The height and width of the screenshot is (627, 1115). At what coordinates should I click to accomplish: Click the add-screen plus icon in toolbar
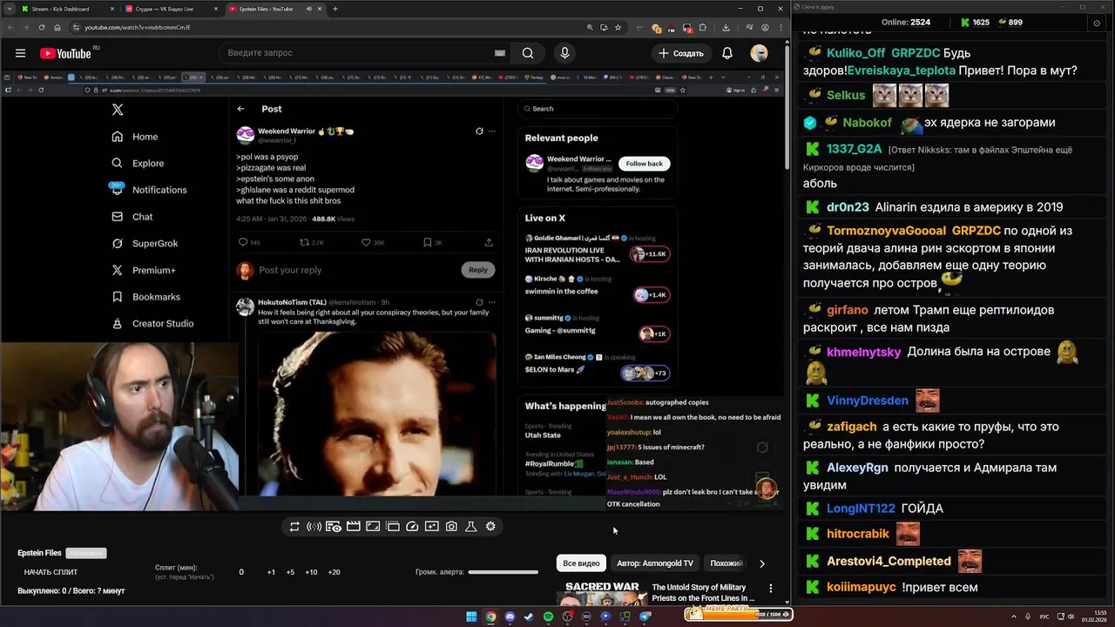pyautogui.click(x=432, y=527)
